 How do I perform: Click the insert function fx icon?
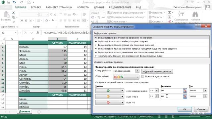37,32
